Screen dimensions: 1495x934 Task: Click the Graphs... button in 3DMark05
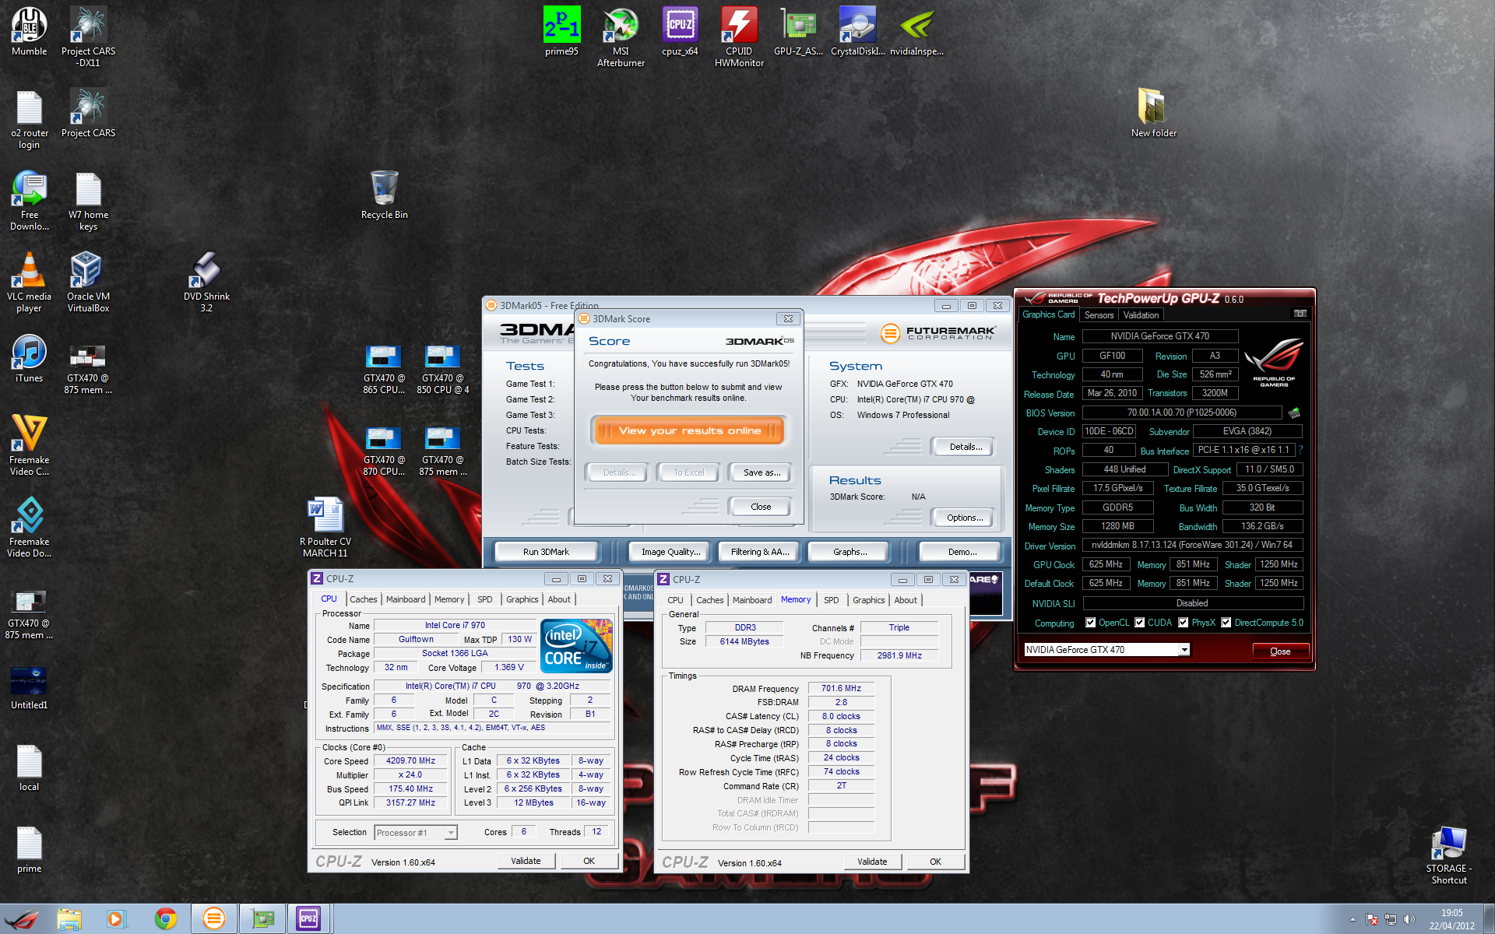pos(850,552)
